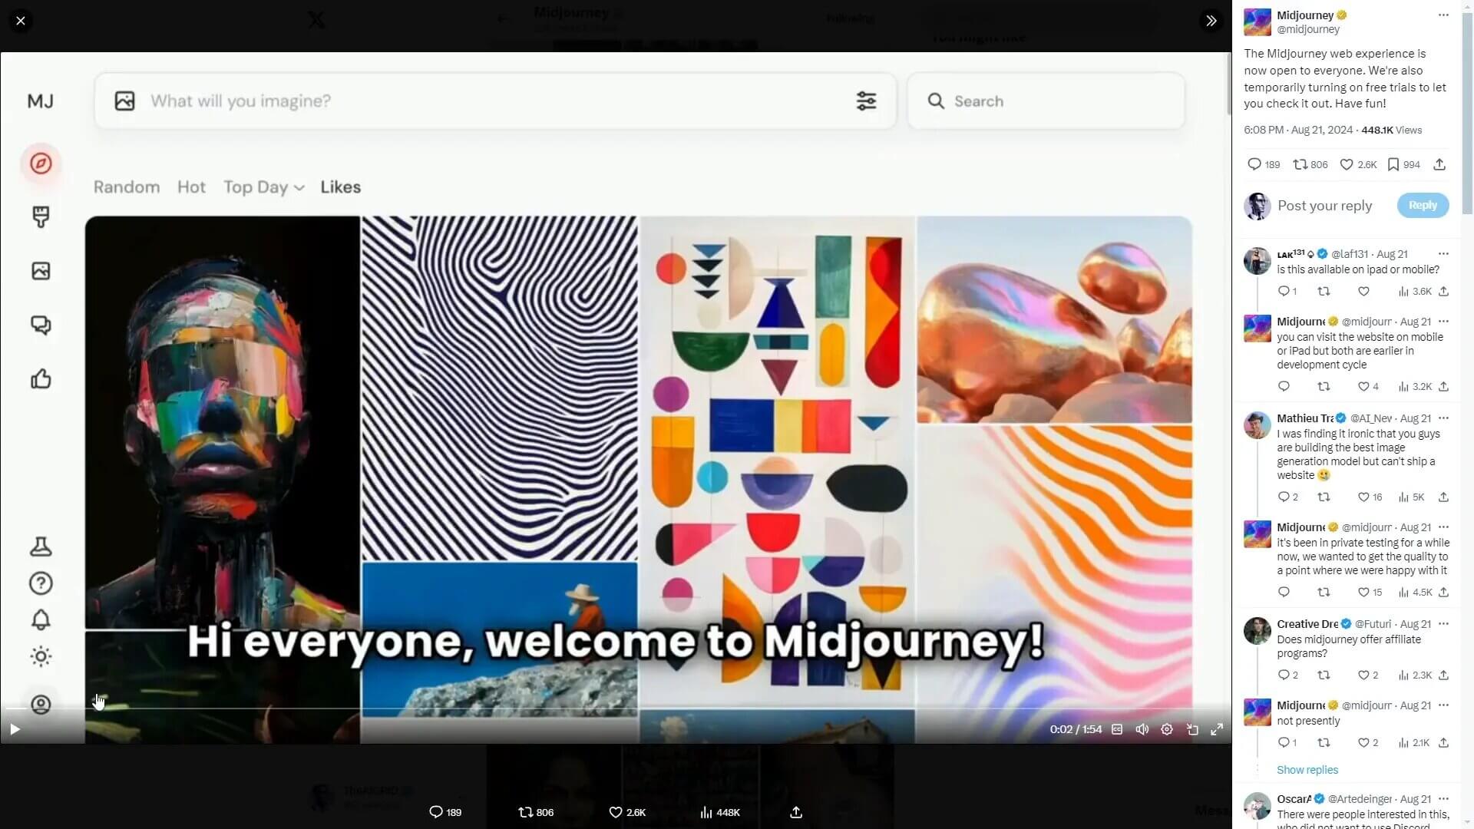Seek using the video progress bar
Viewport: 1474px width, 829px height.
tap(614, 708)
